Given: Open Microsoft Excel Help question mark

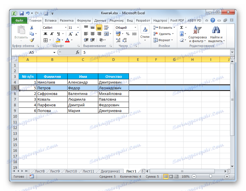Looking at the screenshot, I should pos(212,20).
